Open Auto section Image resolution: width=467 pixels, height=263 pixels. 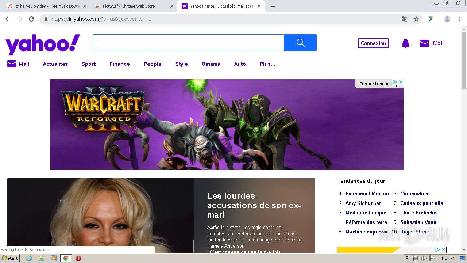(240, 64)
